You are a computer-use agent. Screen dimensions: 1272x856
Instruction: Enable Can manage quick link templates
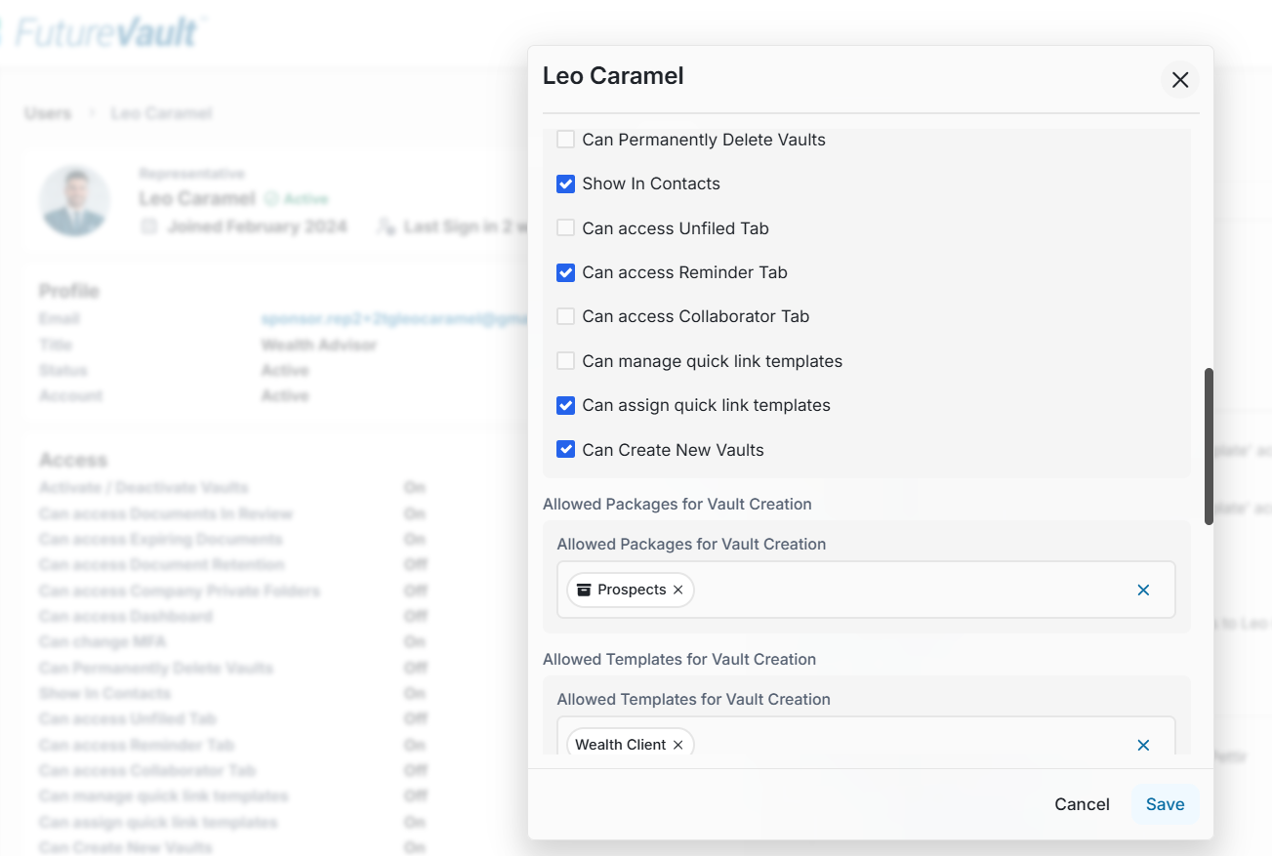click(x=565, y=361)
